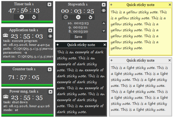
Task: Reset Stopwatch 1 with the restart icon
Action: (x=90, y=17)
